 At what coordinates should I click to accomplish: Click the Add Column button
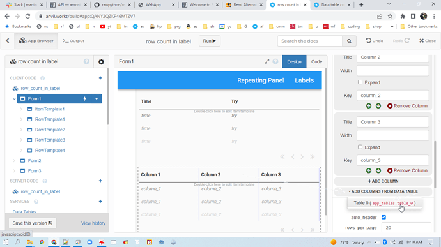tap(383, 181)
